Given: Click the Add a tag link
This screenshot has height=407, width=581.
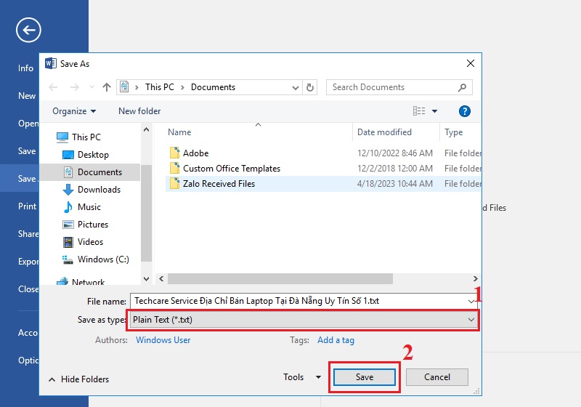Looking at the screenshot, I should (x=336, y=340).
